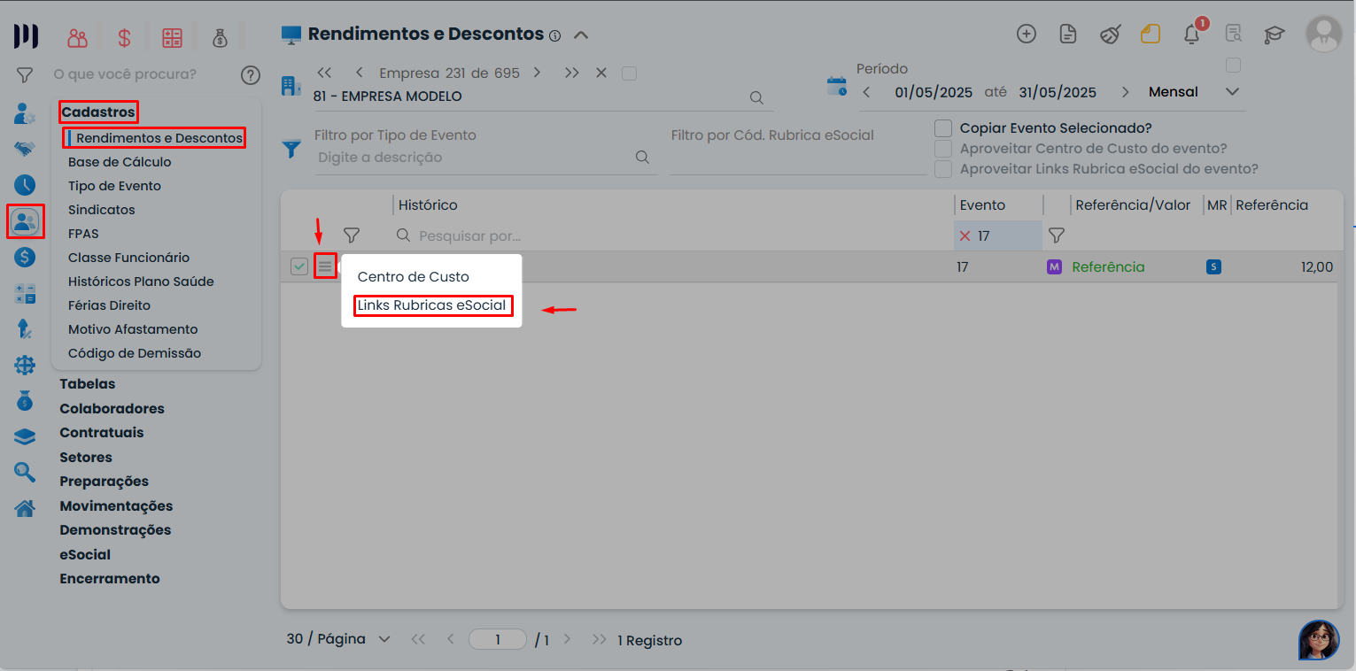This screenshot has height=671, width=1356.
Task: Collapse the Rendimentos e Descontos header chevron
Action: [581, 35]
